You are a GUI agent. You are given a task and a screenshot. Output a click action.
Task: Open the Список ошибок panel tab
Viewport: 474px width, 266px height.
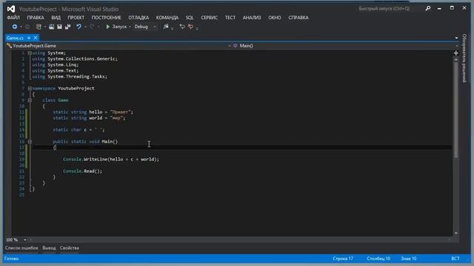coord(21,248)
